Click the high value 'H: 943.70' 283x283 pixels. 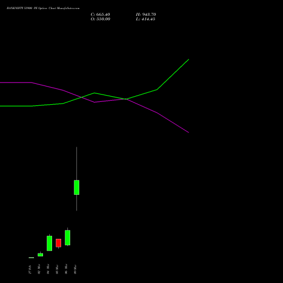pos(146,15)
